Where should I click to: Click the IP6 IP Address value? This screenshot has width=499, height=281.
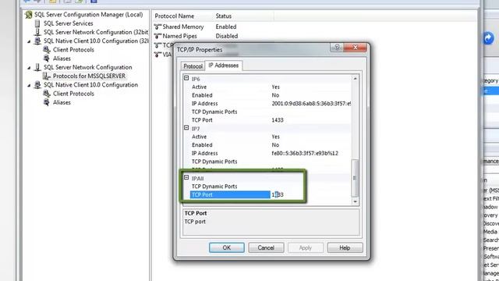tap(311, 104)
